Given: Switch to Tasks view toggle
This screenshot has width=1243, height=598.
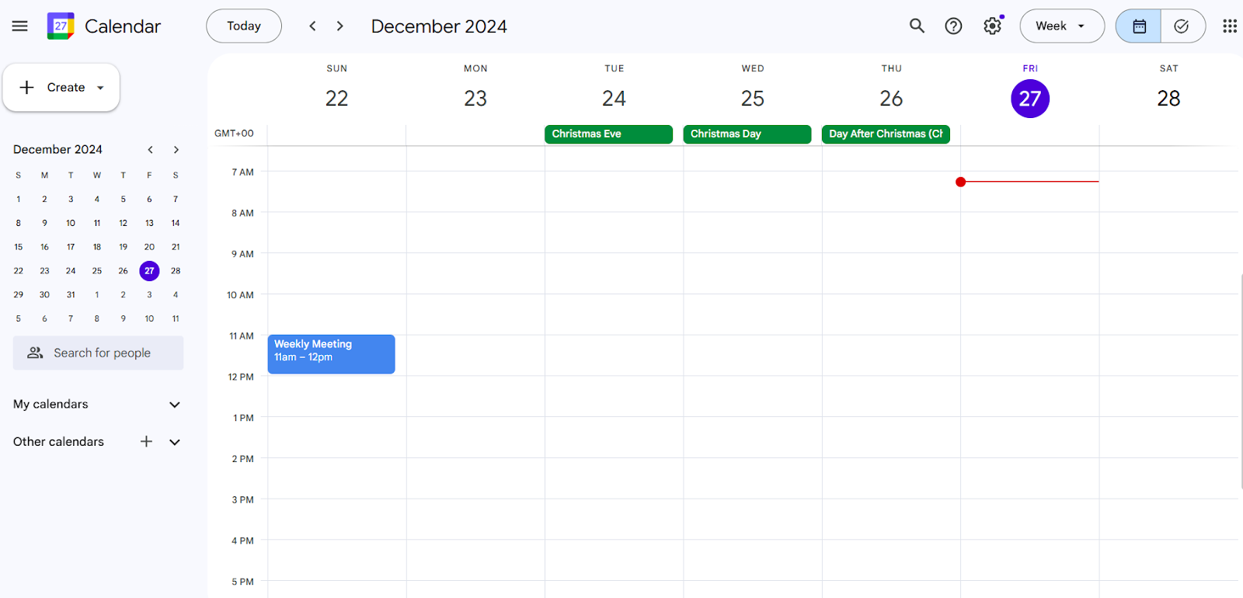Looking at the screenshot, I should pos(1182,26).
